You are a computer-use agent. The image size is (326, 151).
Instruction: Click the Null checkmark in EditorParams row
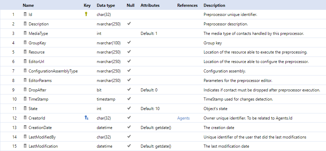coord(129,80)
